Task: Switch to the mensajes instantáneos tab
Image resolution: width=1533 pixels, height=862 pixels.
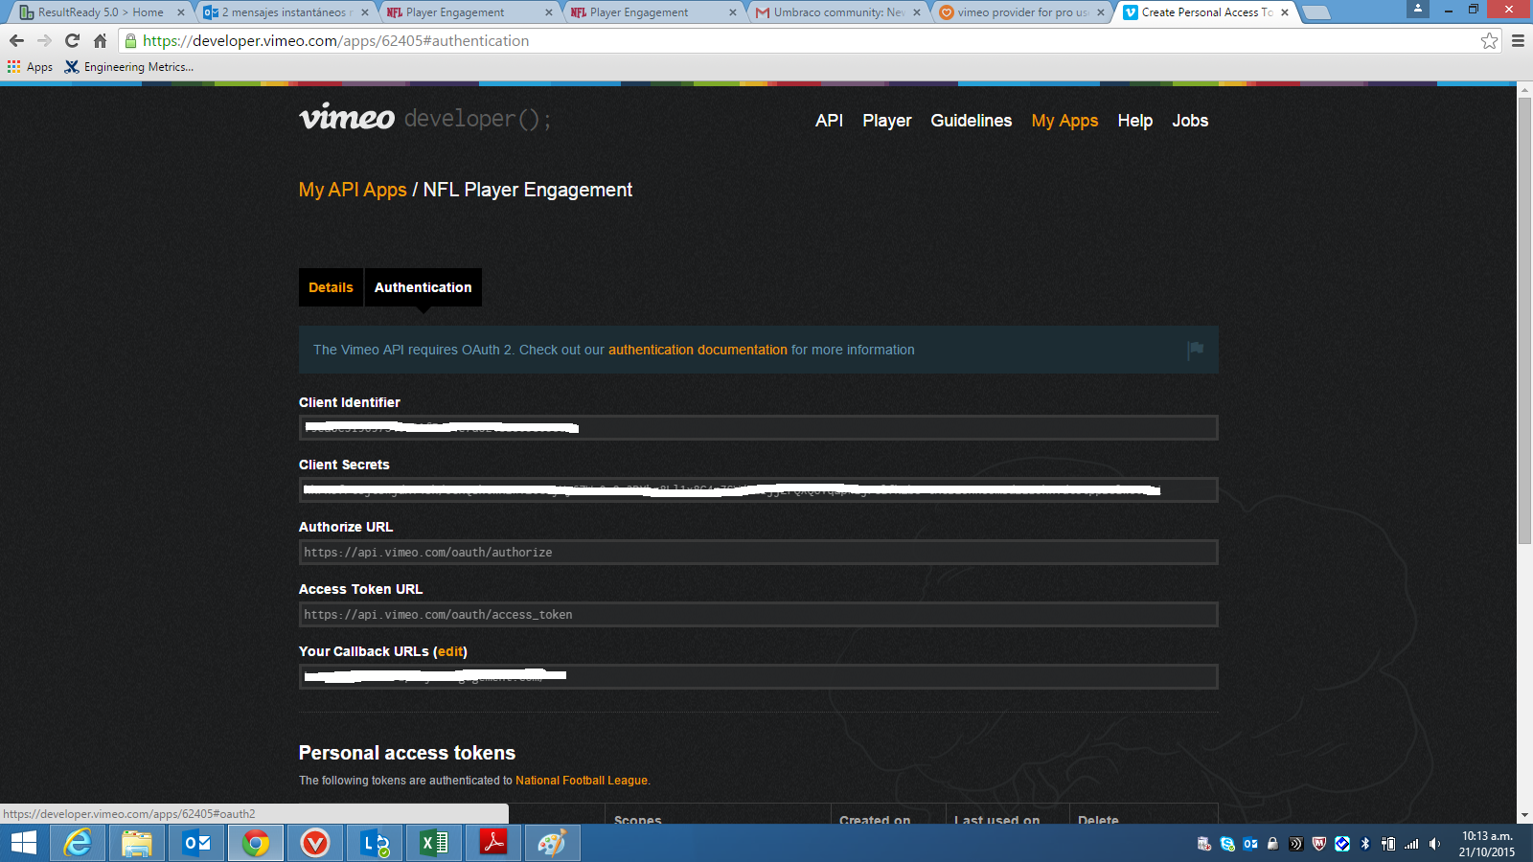Action: tap(285, 12)
